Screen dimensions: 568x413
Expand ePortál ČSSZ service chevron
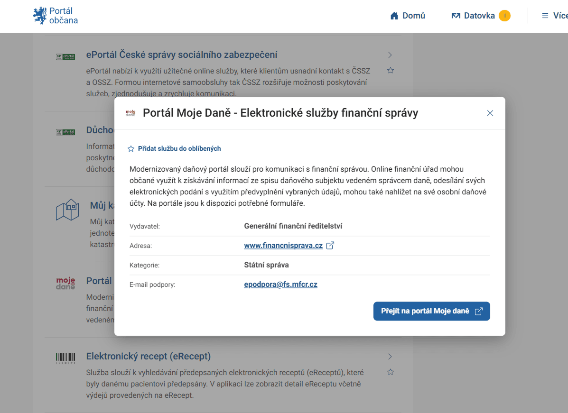pyautogui.click(x=390, y=55)
